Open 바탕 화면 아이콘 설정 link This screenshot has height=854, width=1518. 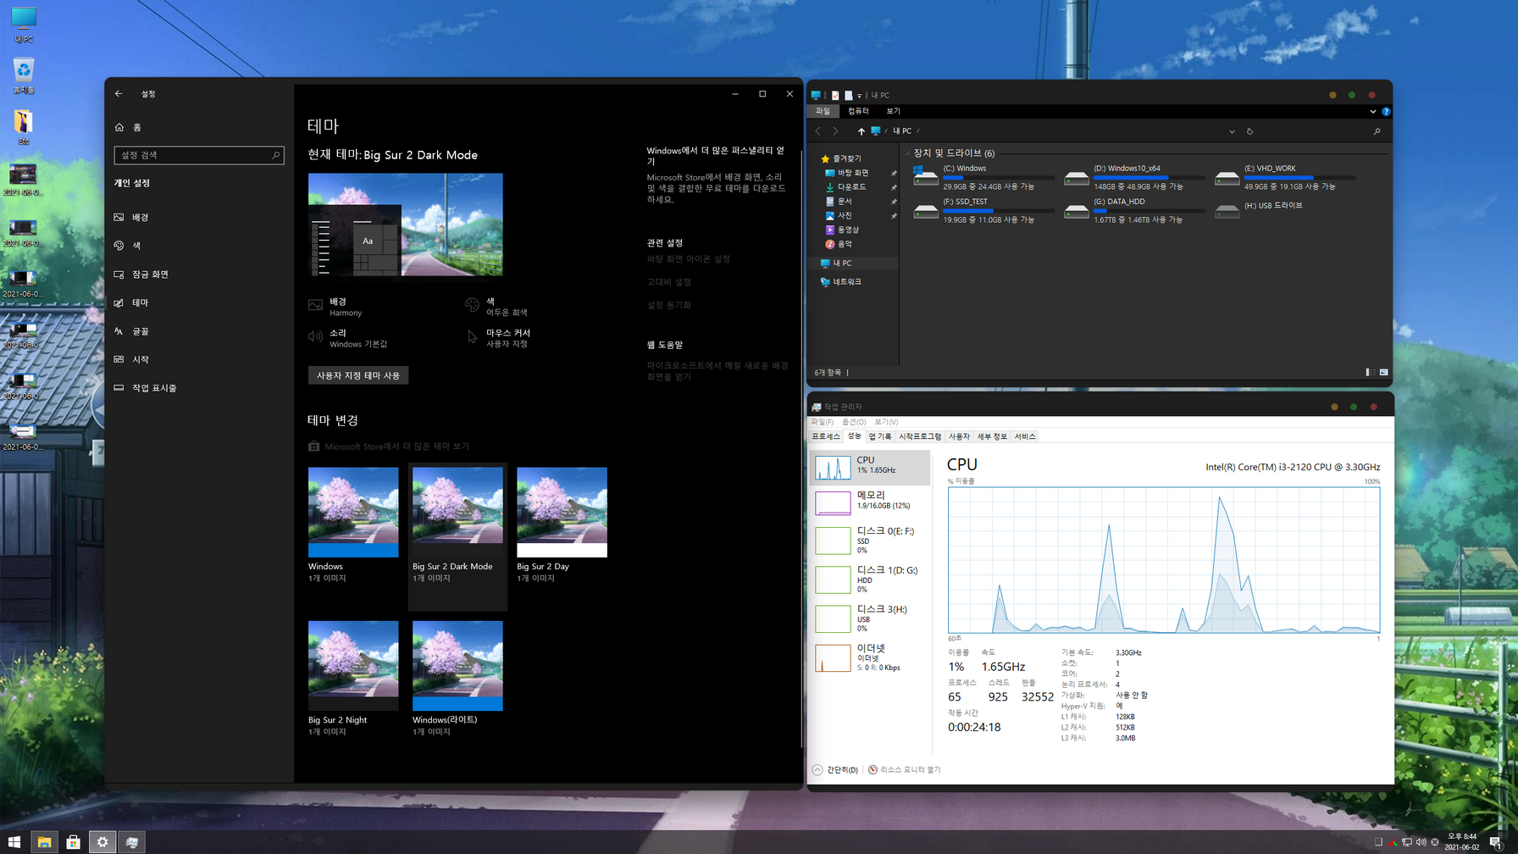click(x=688, y=259)
